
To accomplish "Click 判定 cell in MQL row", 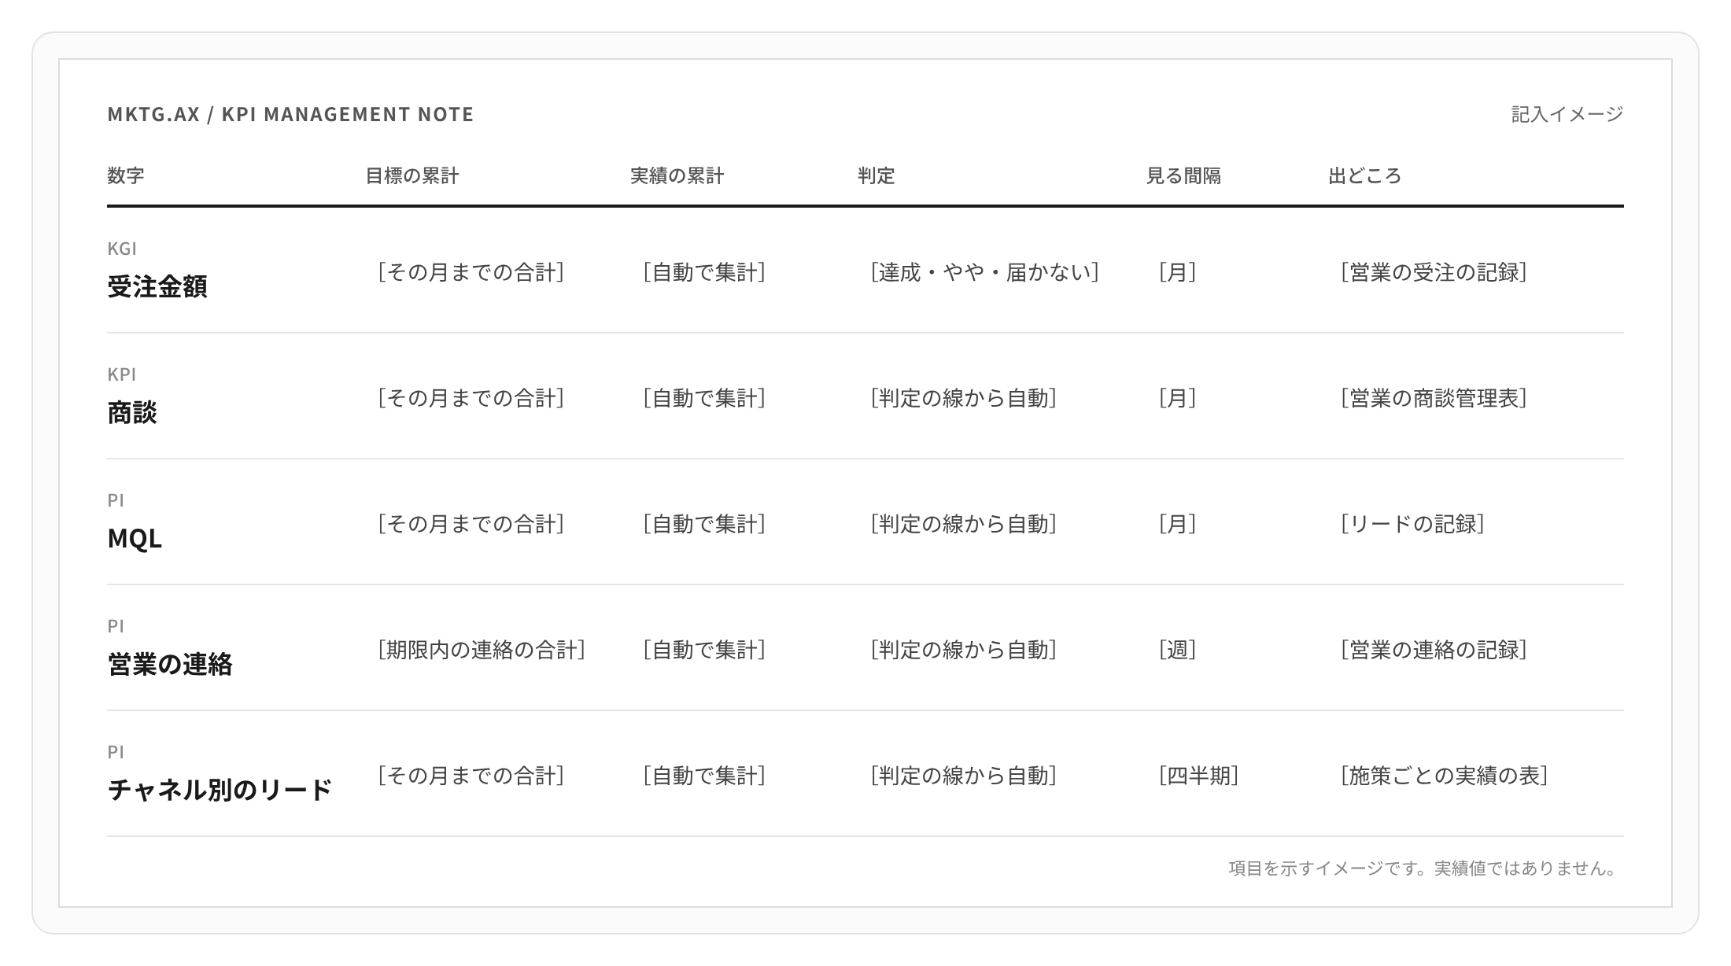I will click(963, 524).
